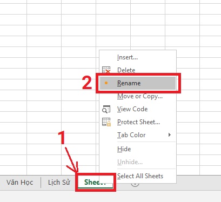Expand the Tab Color submenu arrow
This screenshot has width=221, height=202.
(x=169, y=135)
